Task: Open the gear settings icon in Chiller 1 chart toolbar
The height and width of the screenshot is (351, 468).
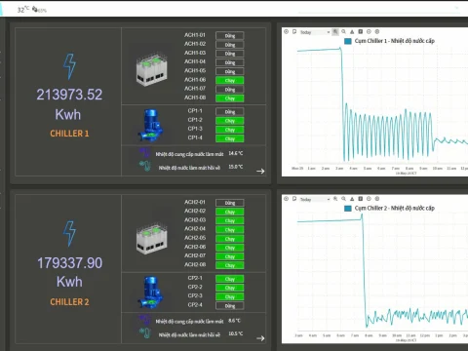Action: click(x=377, y=31)
